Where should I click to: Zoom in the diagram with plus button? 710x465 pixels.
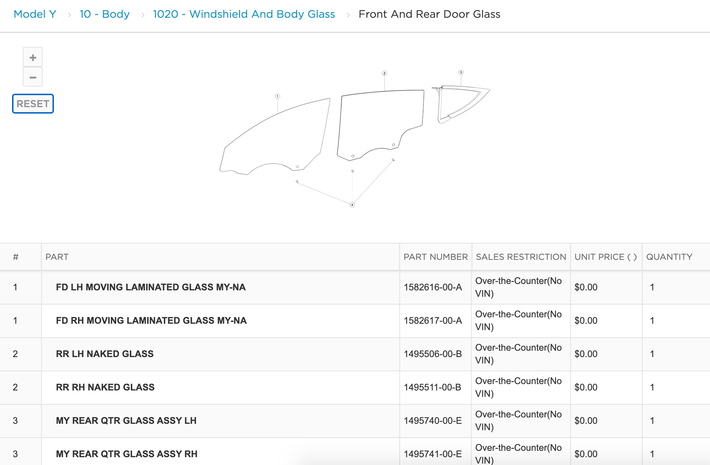pos(33,58)
